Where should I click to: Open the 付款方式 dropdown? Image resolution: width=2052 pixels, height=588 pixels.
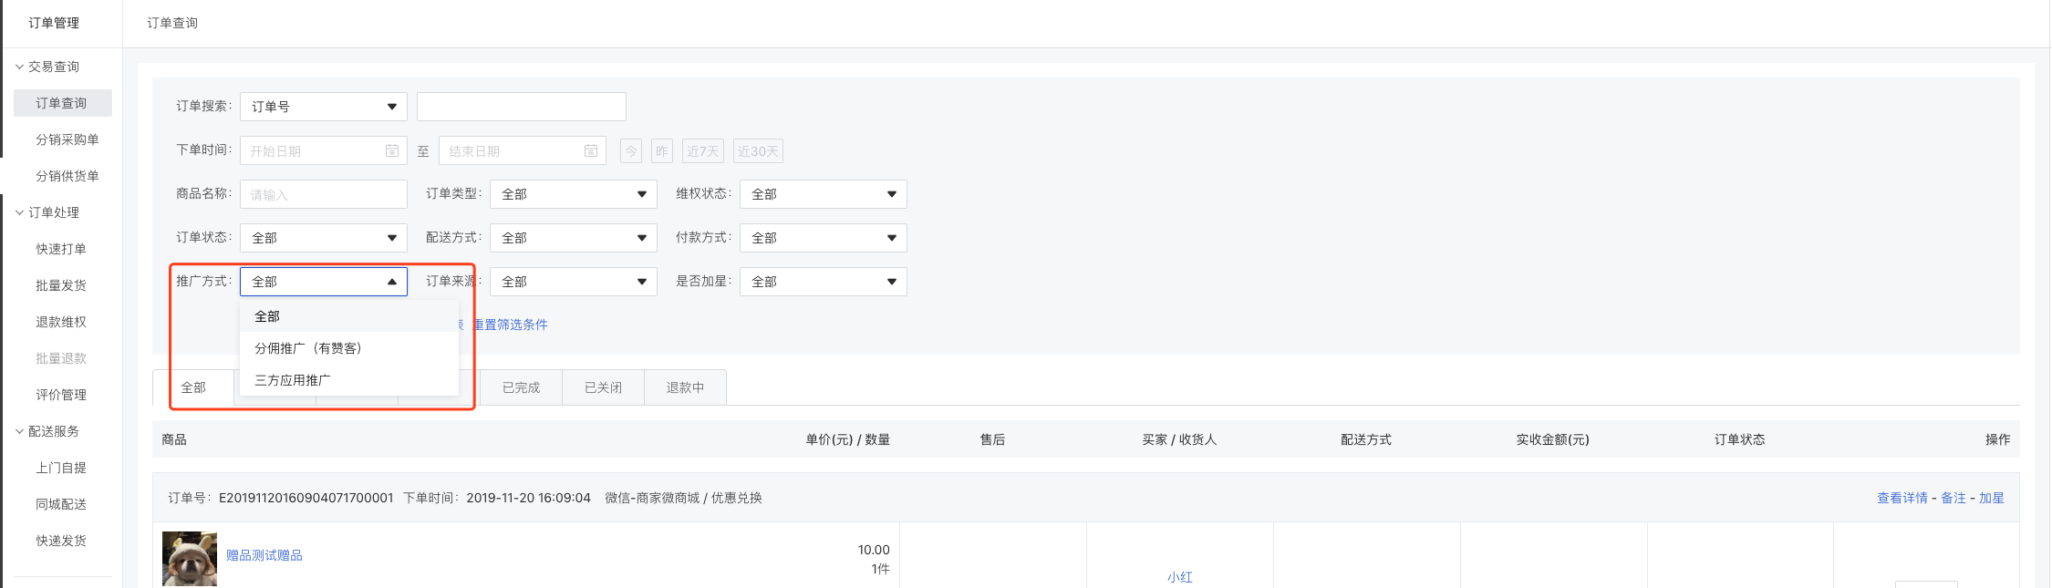(x=823, y=238)
